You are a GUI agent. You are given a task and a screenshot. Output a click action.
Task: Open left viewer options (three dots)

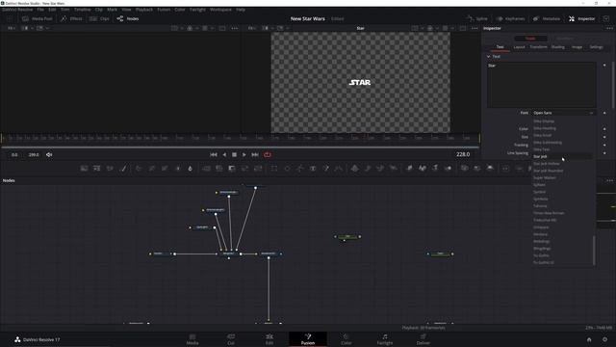(x=235, y=28)
